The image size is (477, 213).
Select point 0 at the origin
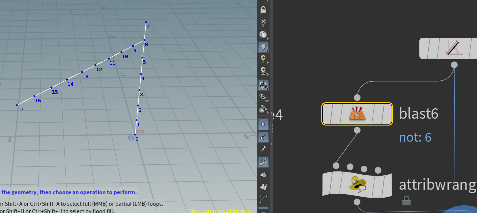pyautogui.click(x=135, y=134)
